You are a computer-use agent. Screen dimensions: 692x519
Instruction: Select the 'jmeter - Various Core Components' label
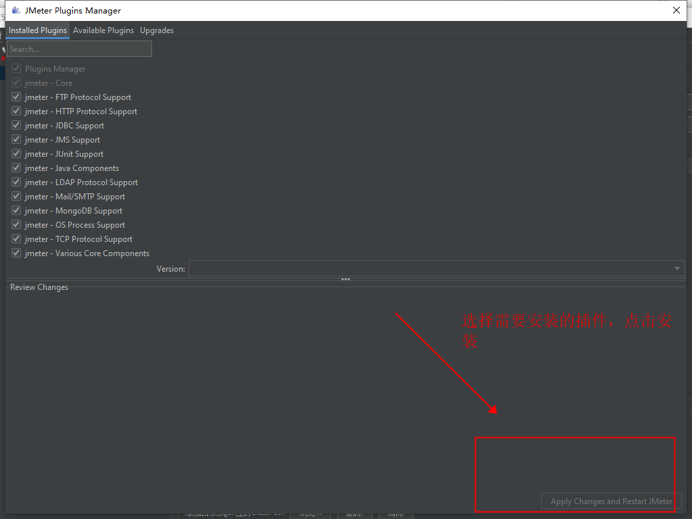pyautogui.click(x=87, y=253)
